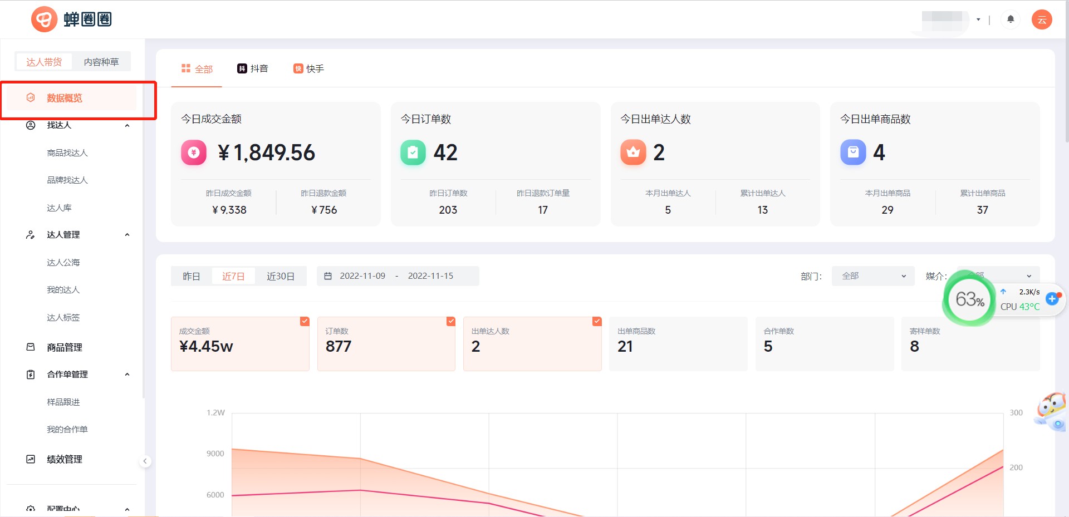This screenshot has height=517, width=1069.
Task: Switch to the 全部 platform tab
Action: pyautogui.click(x=197, y=68)
